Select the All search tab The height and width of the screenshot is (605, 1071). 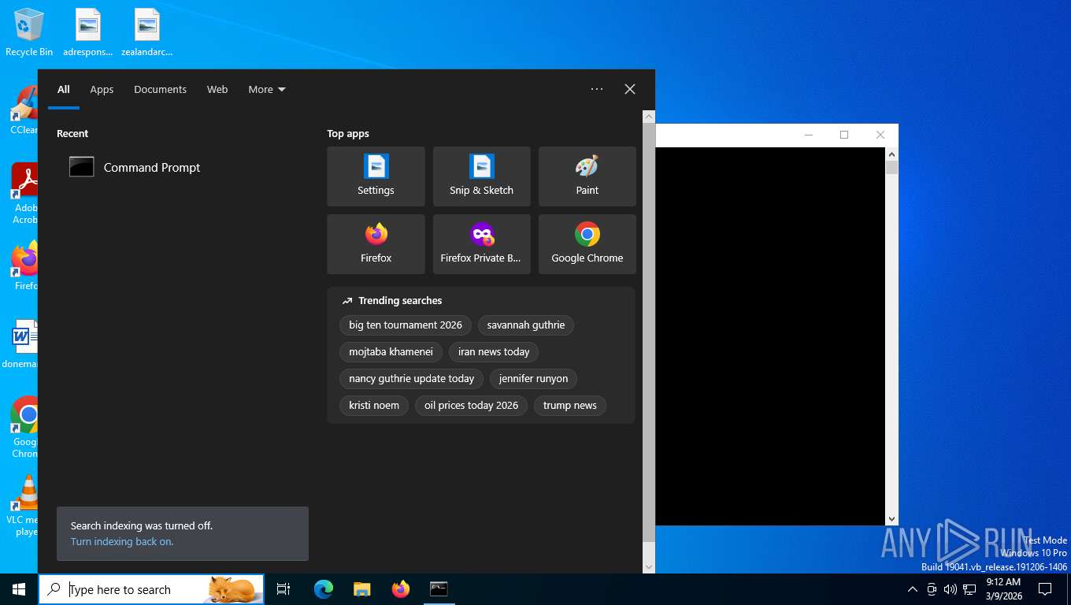coord(64,89)
